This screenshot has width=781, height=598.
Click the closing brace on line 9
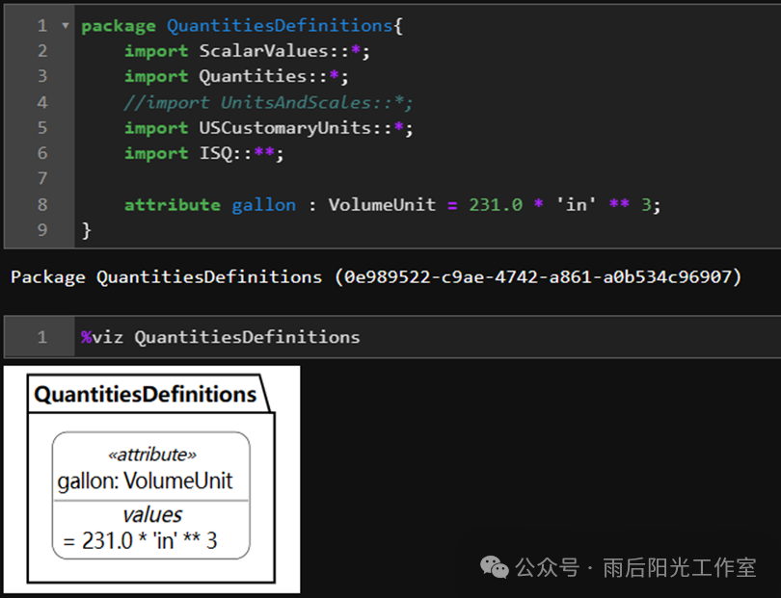tap(86, 230)
